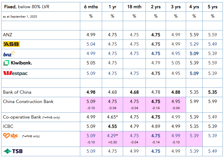Click the 'Fixed, below 80% LVR' heading
Viewport: 224px width, 158px height.
[26, 7]
